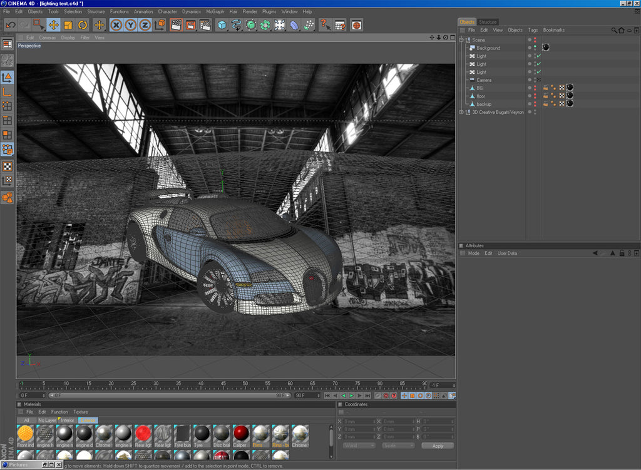Image resolution: width=641 pixels, height=470 pixels.
Task: Toggle the Camera's active icon in Object Manager
Action: point(539,79)
